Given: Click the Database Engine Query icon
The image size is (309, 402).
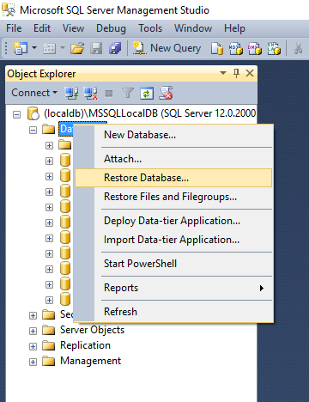Looking at the screenshot, I should click(217, 48).
